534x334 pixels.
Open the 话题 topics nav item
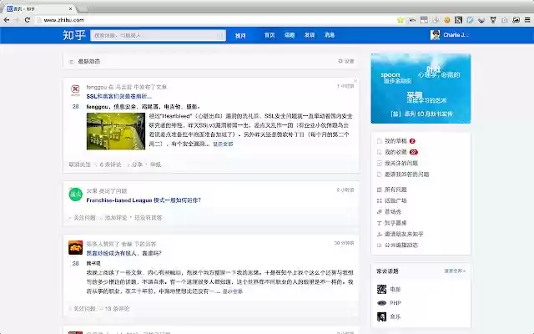point(290,35)
